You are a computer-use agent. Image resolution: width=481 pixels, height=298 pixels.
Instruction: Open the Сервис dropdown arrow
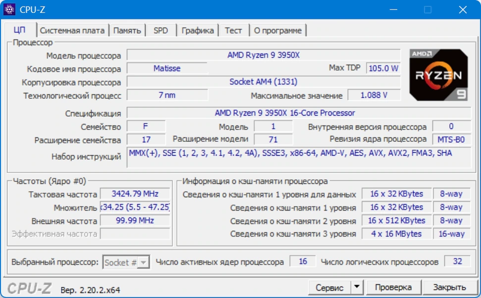click(357, 287)
